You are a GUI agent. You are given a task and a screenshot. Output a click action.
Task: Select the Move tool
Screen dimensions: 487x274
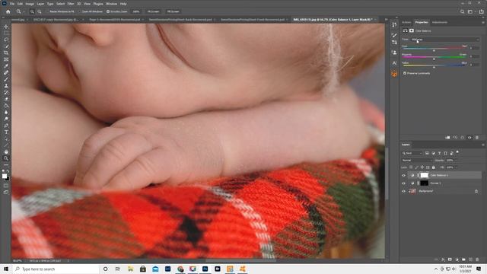[x=6, y=27]
